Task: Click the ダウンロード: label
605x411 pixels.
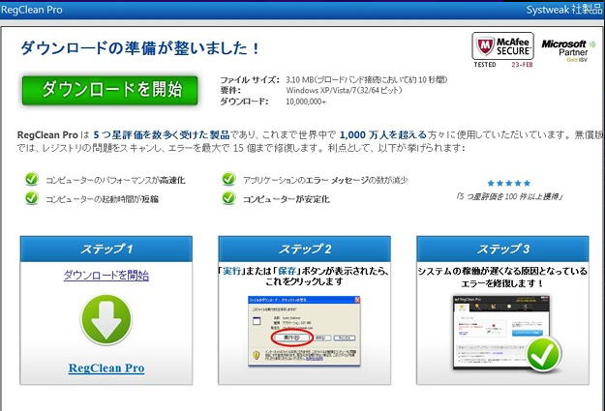Action: tap(244, 102)
